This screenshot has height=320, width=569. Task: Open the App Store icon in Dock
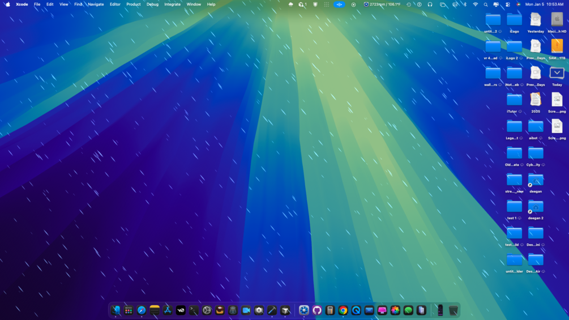point(167,310)
